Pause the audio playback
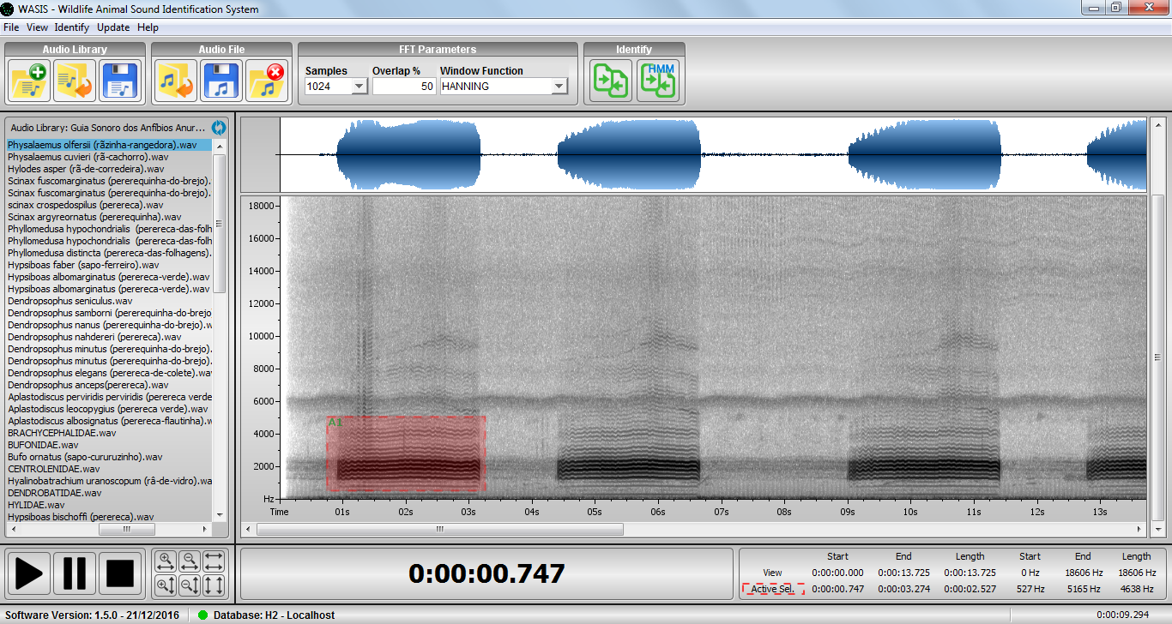The width and height of the screenshot is (1172, 624). 75,573
